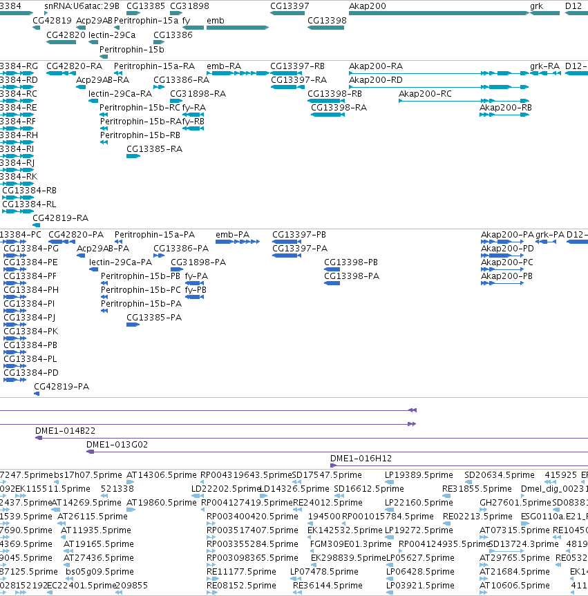Click the 'emb' gene bar in top track

pyautogui.click(x=238, y=28)
